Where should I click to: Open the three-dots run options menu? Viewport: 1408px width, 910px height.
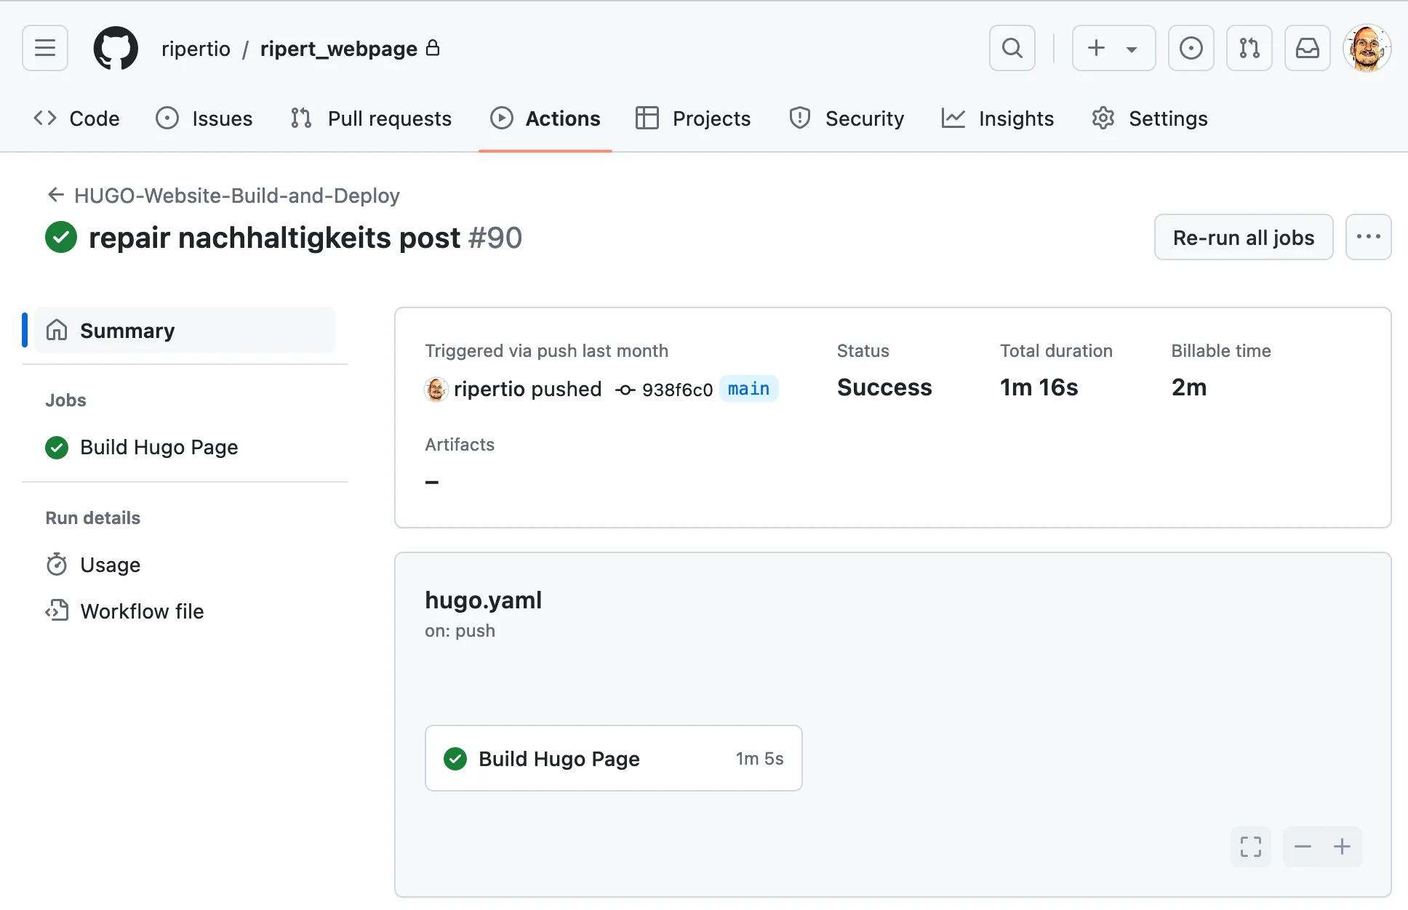pyautogui.click(x=1368, y=237)
